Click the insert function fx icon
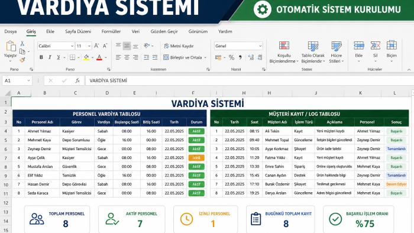This screenshot has height=233, width=414. tap(77, 80)
